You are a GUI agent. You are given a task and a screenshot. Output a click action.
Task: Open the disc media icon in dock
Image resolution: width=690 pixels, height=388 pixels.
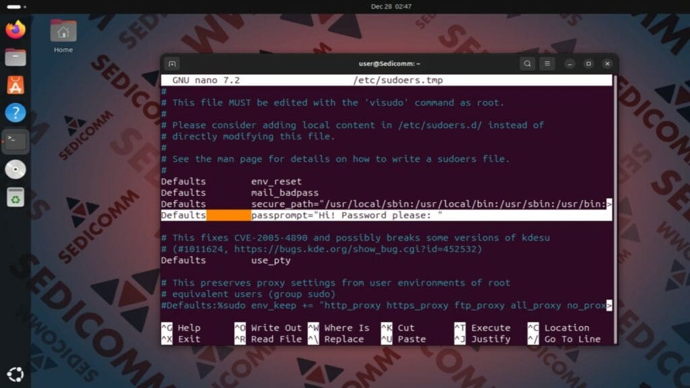(x=15, y=168)
